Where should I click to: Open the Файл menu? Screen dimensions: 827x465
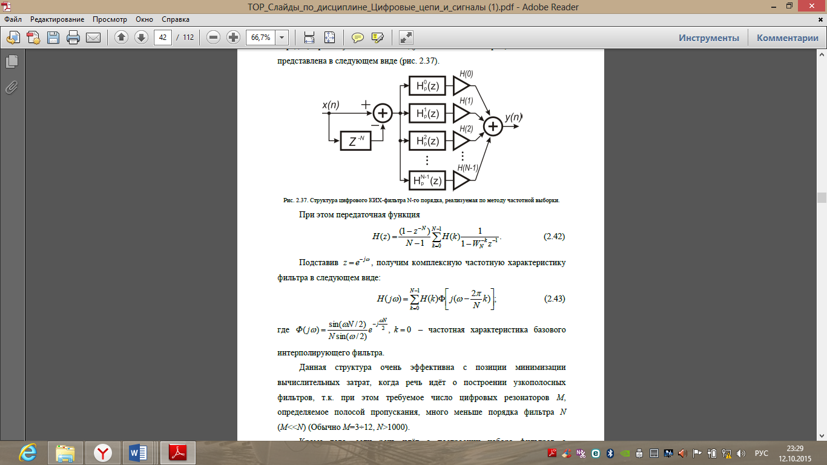coord(13,19)
